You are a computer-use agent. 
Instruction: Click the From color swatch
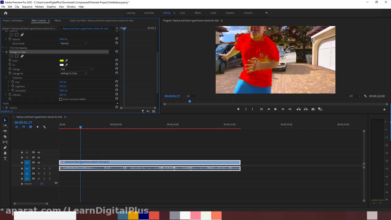[x=62, y=61]
